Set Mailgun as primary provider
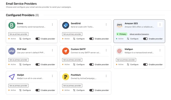The height and width of the screenshot is (100, 171). 126,60
